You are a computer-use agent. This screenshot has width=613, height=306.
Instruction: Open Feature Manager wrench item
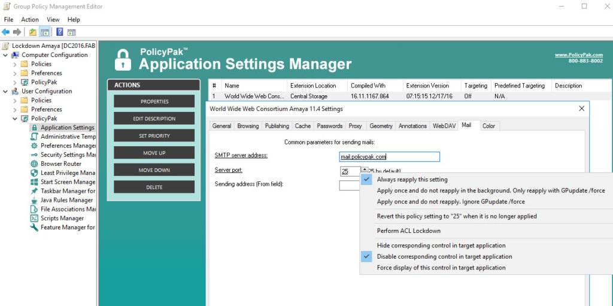pyautogui.click(x=63, y=228)
